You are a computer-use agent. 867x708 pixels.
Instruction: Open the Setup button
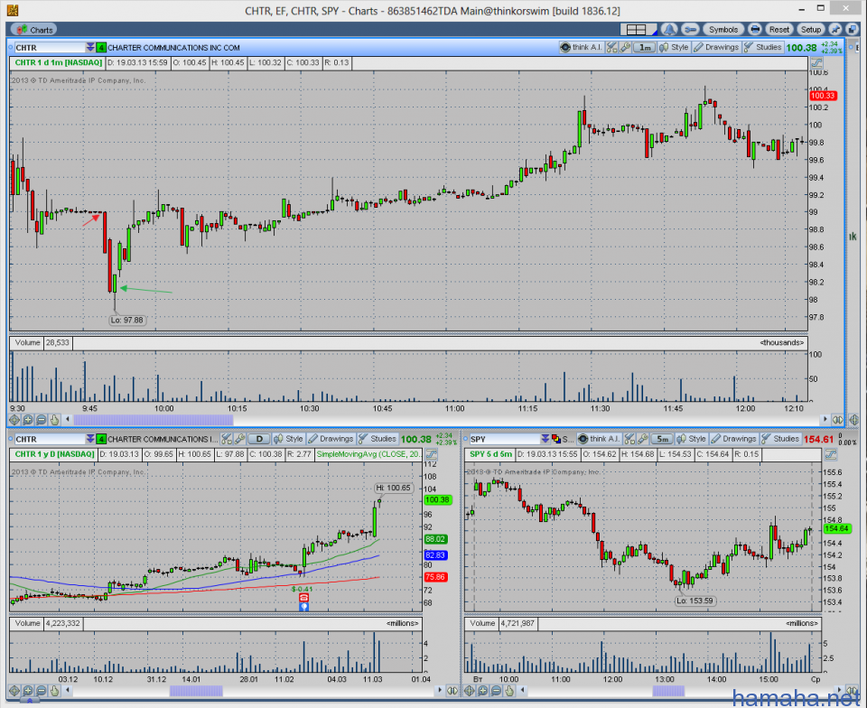(811, 30)
